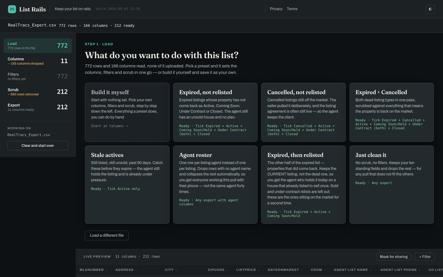Click the WORKING ON label

point(19,128)
